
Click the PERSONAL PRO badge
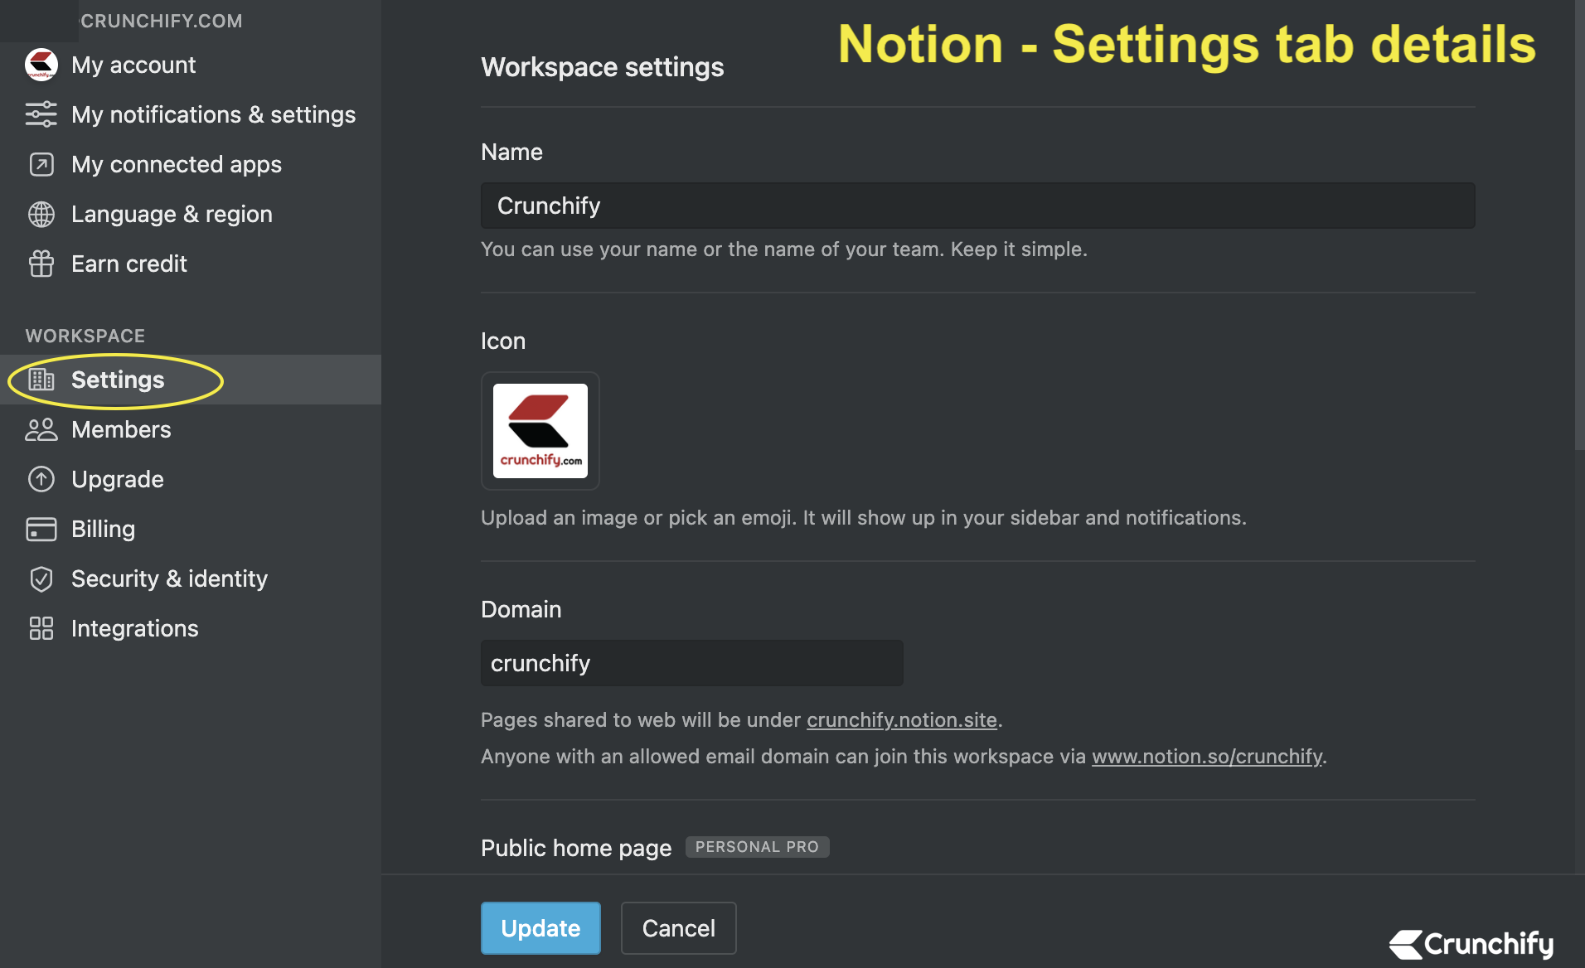point(757,847)
